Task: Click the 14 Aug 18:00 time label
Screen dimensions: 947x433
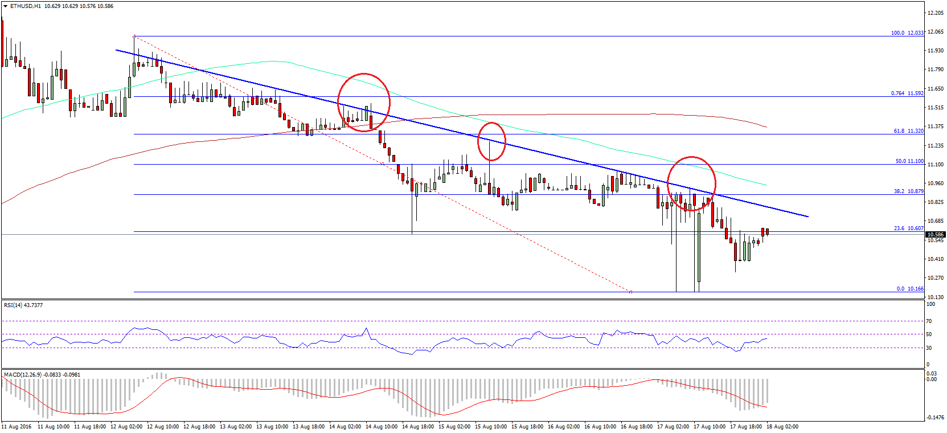Action: pyautogui.click(x=418, y=427)
